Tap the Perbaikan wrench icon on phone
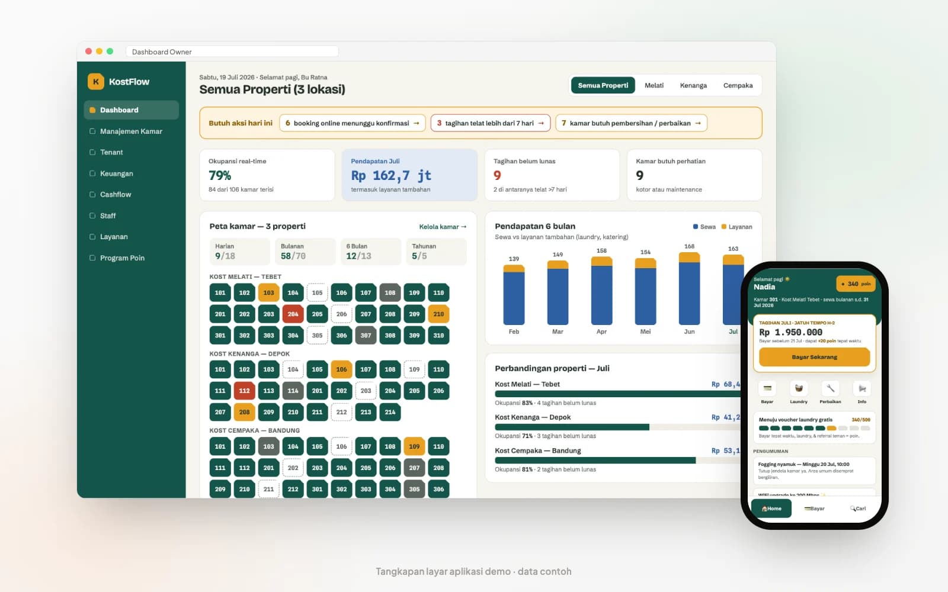 (x=830, y=388)
